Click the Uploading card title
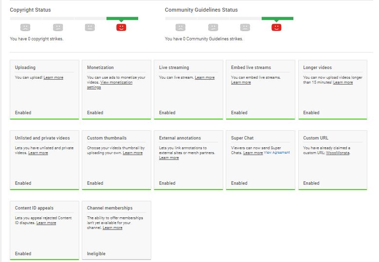379x262 pixels. (x=25, y=68)
